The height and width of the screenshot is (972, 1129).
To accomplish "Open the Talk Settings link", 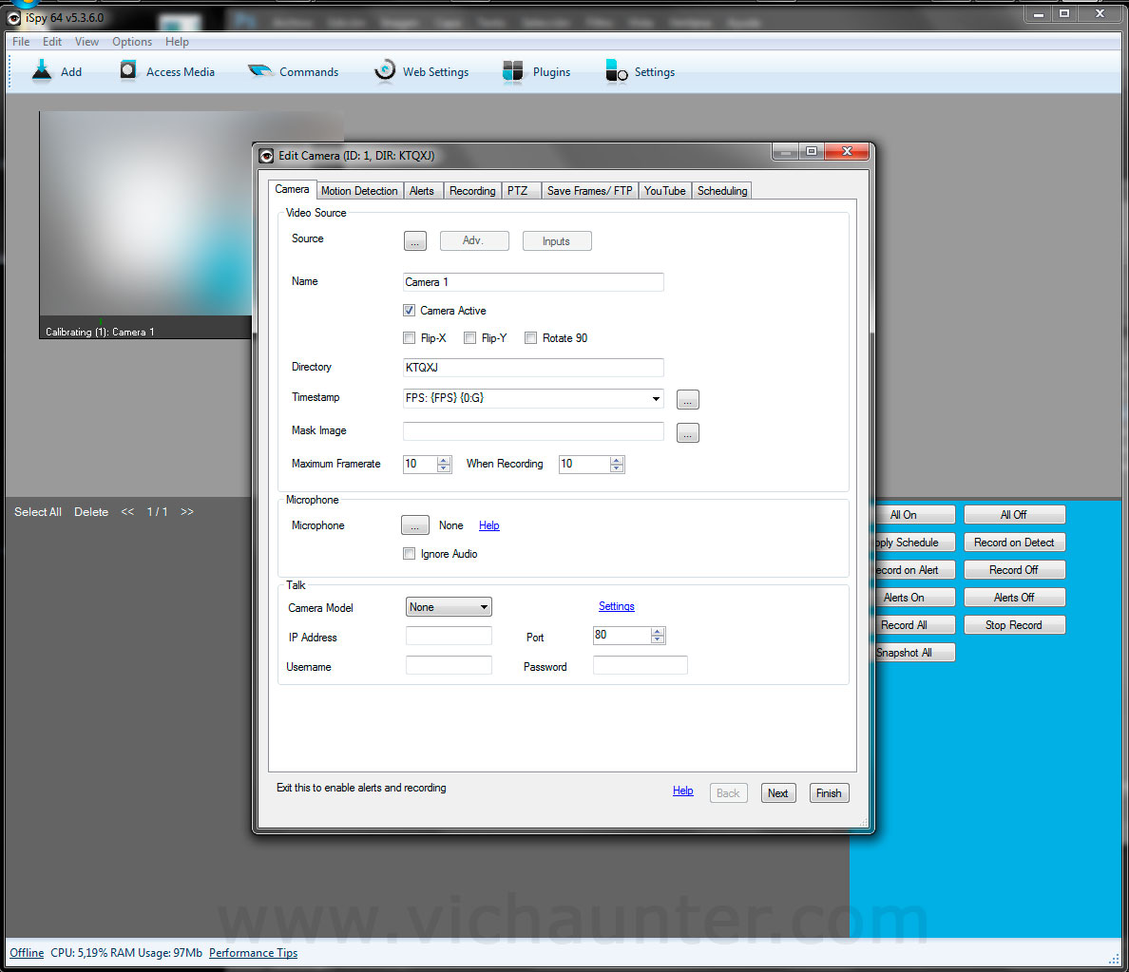I will (x=617, y=606).
